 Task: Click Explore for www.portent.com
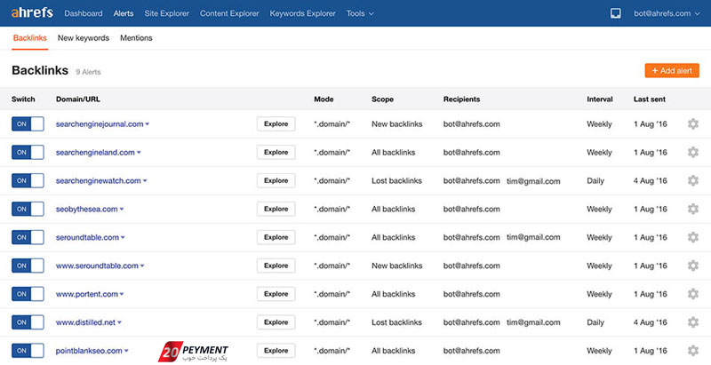pyautogui.click(x=276, y=294)
